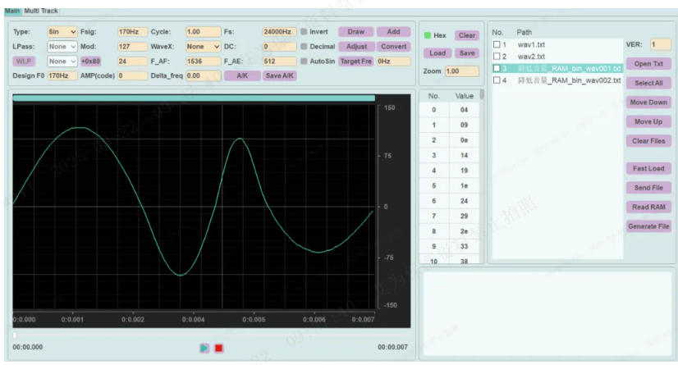Click the playback position slider handle
Image resolution: width=678 pixels, height=365 pixels.
coord(15,335)
